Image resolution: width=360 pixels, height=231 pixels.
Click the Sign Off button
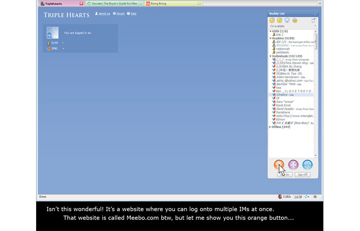tap(302, 174)
